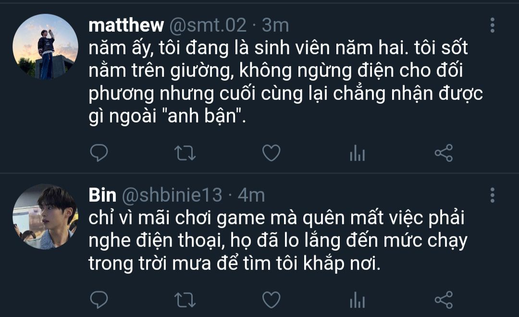Screen dimensions: 519x317
Task: Retweet Bin's tweet
Action: [185, 300]
